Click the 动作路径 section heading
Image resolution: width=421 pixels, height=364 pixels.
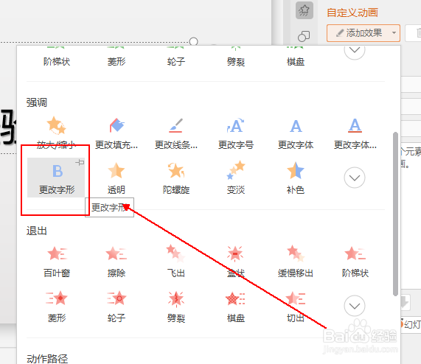47,359
